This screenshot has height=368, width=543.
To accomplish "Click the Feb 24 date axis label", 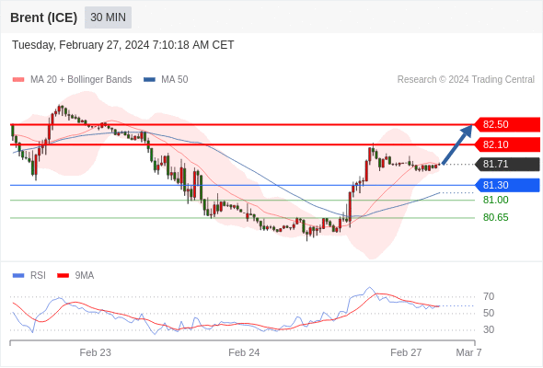I will [244, 352].
